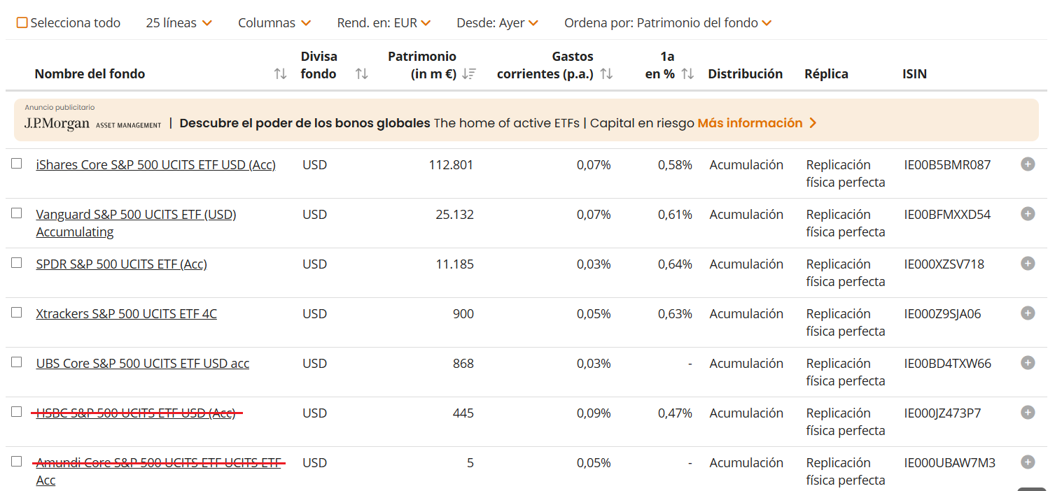Expand 'Ordena por: Patrimonio del fondo' menu
1055x491 pixels.
click(668, 23)
